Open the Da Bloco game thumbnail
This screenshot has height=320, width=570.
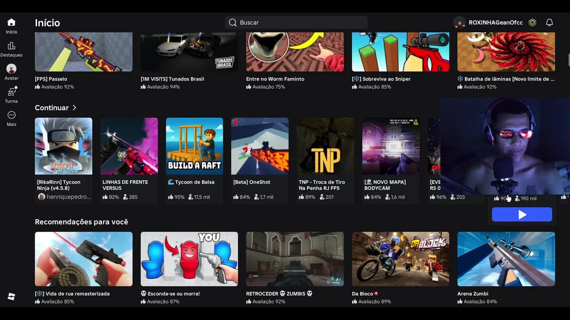tap(400, 259)
